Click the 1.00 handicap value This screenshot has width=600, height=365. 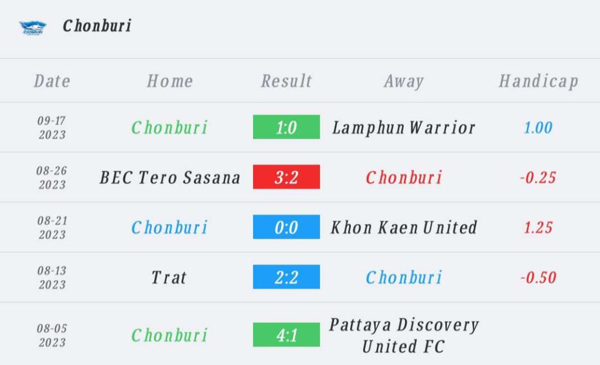(x=538, y=128)
